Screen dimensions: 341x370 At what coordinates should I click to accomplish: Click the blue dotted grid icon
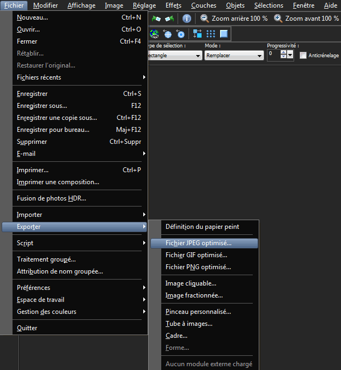[x=210, y=34]
